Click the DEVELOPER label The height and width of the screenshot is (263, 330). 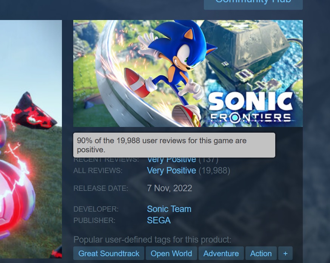point(96,209)
